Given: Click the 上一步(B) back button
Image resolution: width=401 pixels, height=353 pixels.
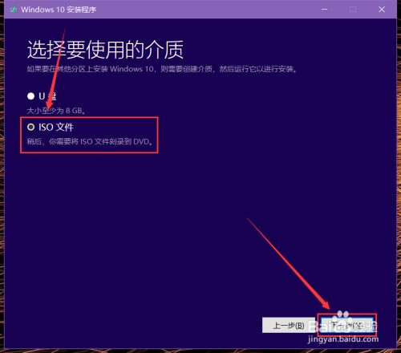Looking at the screenshot, I should [x=289, y=325].
